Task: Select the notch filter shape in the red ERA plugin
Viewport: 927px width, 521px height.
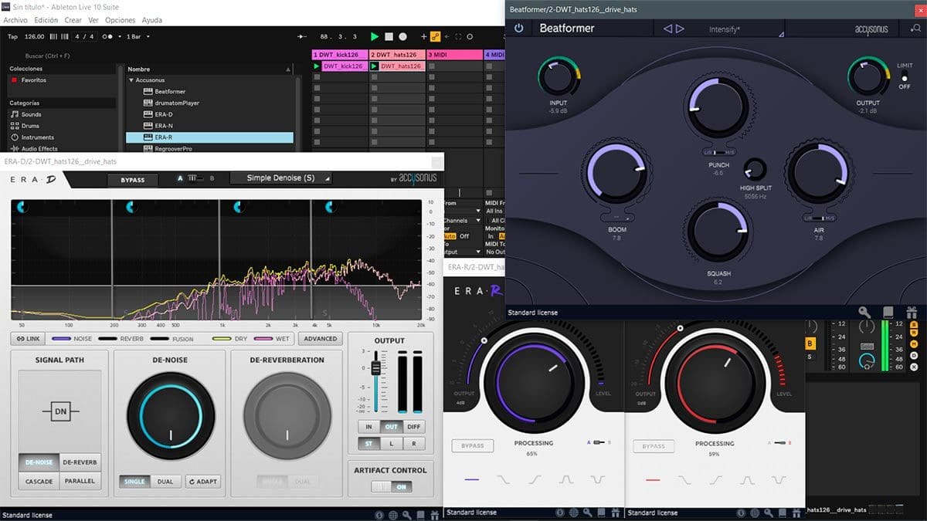Action: coord(779,479)
